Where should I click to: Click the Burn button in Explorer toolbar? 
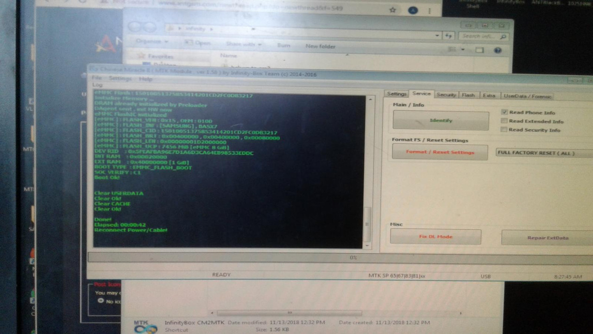pyautogui.click(x=284, y=45)
